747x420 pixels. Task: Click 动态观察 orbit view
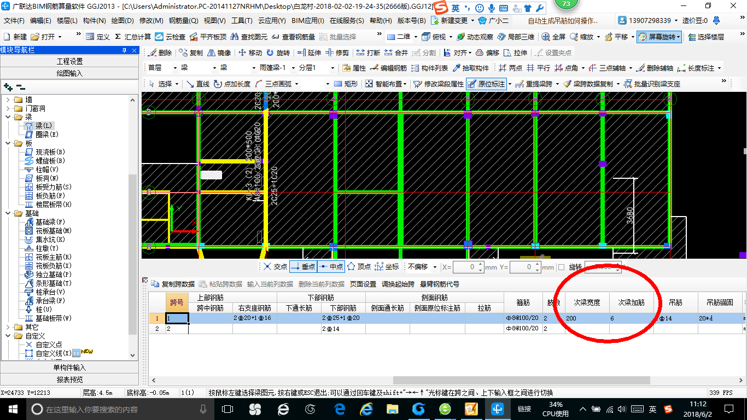pos(475,37)
